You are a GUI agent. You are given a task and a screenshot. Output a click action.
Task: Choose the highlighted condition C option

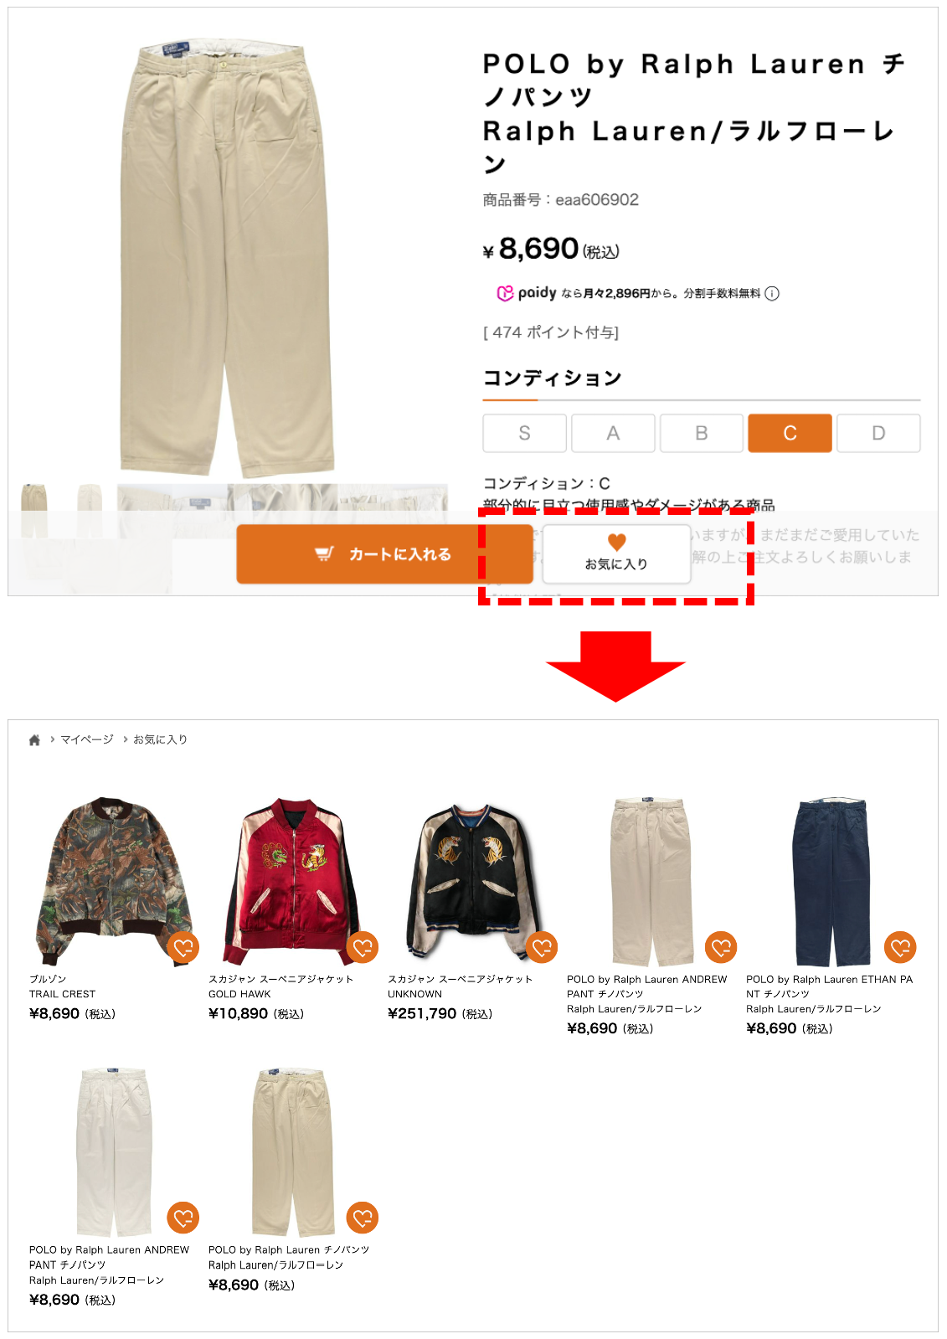tap(790, 433)
